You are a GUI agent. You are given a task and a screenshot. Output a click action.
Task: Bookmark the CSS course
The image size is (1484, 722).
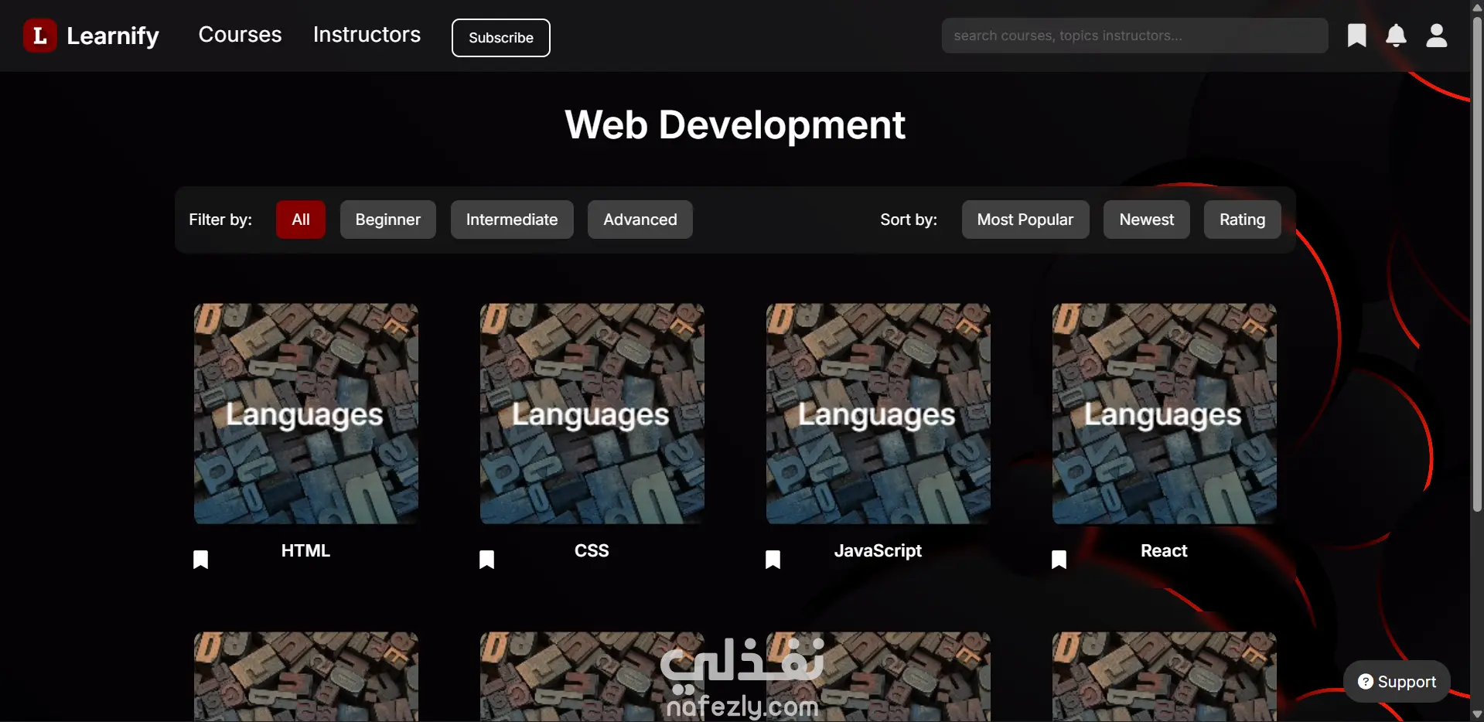(486, 560)
